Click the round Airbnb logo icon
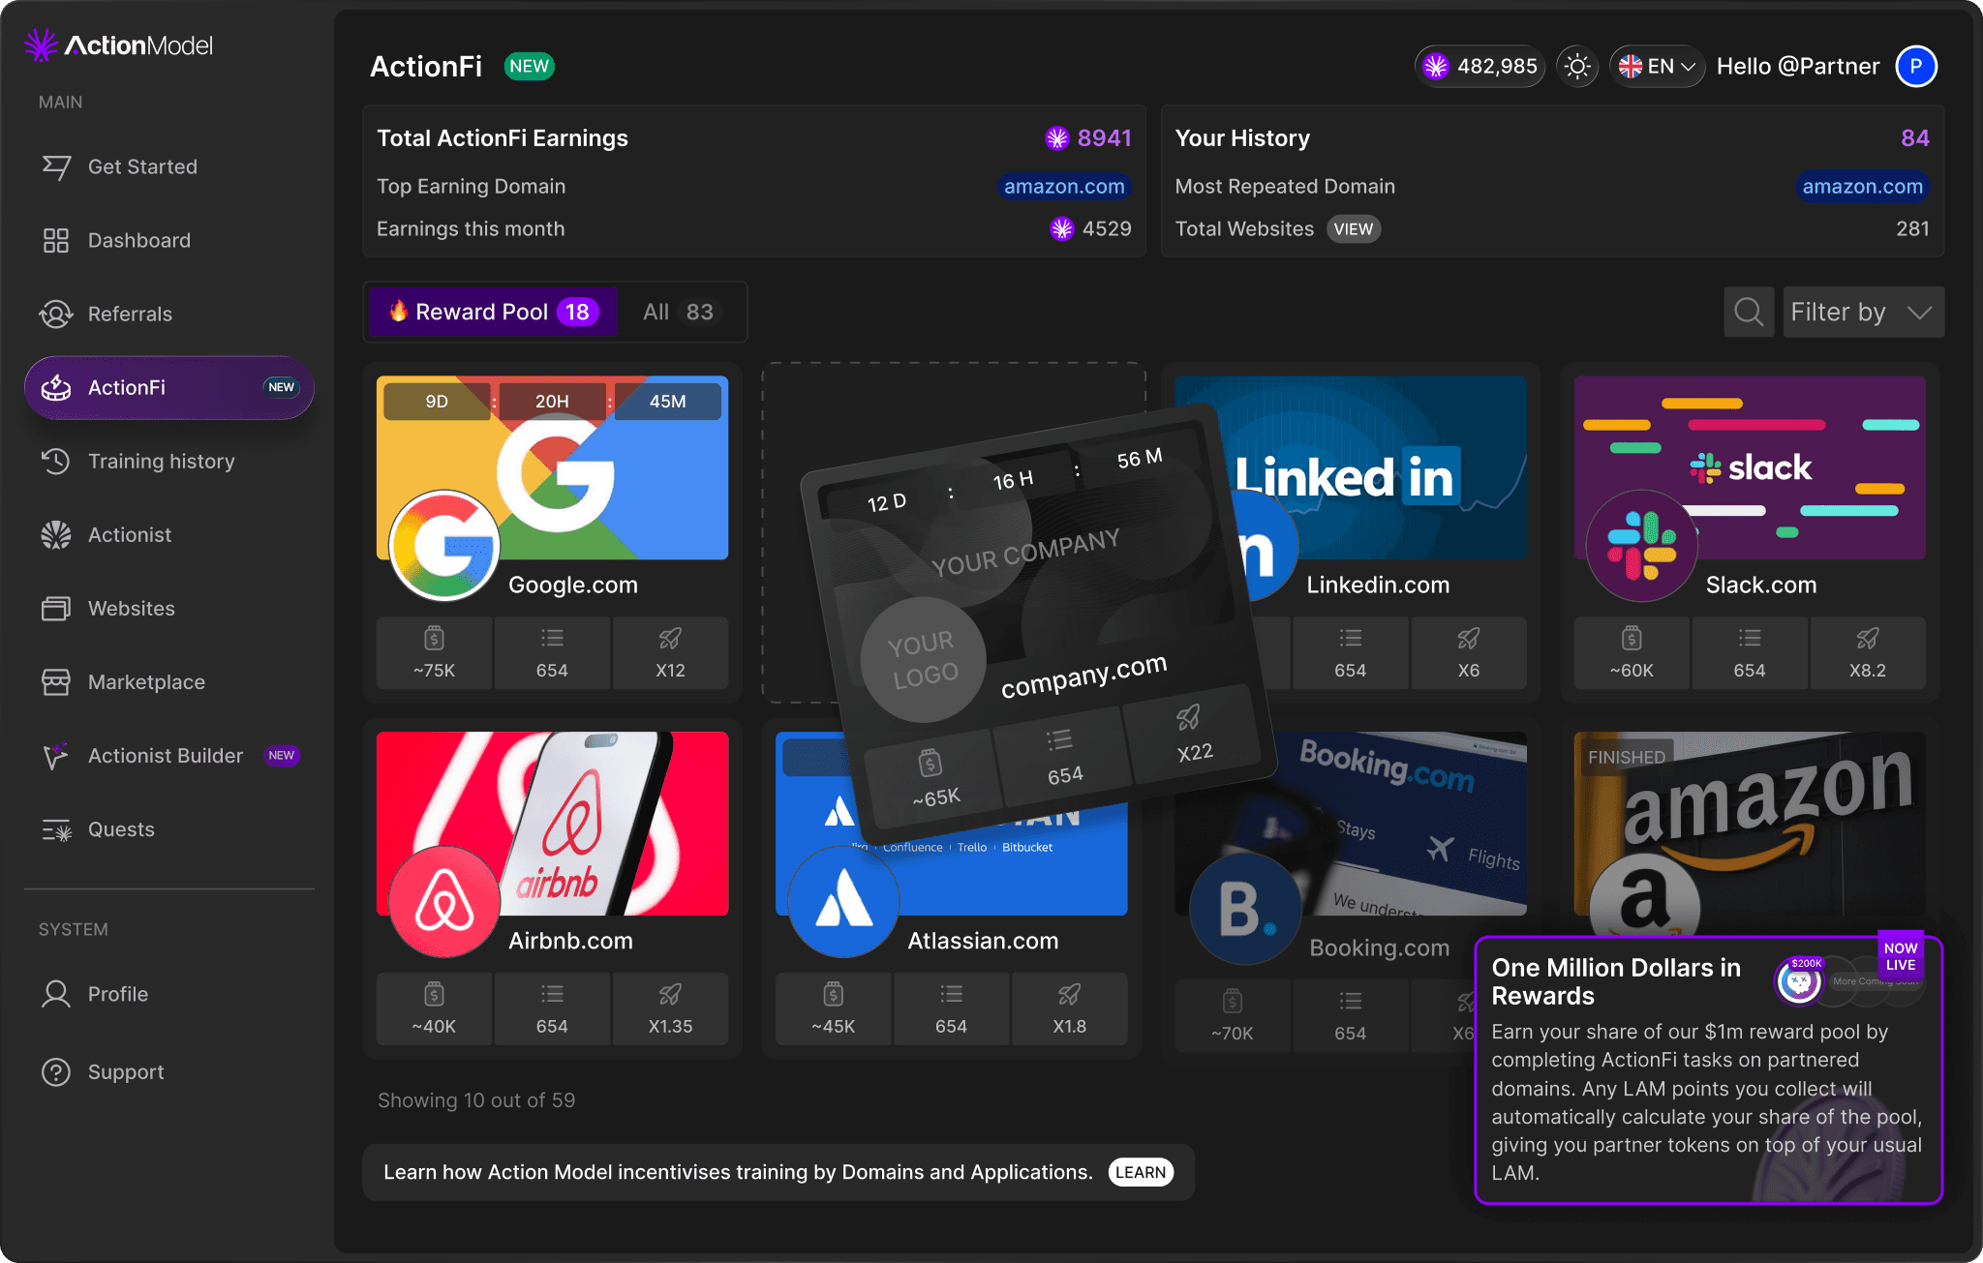1983x1263 pixels. click(x=444, y=901)
